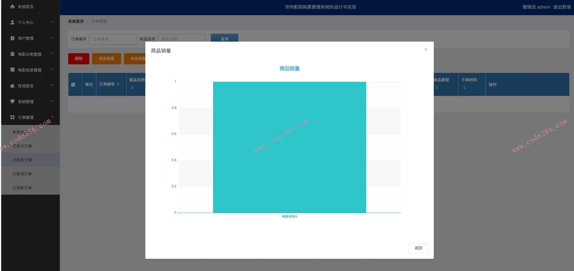Click the 系统管理 monitor icon
The height and width of the screenshot is (271, 574).
pos(12,101)
